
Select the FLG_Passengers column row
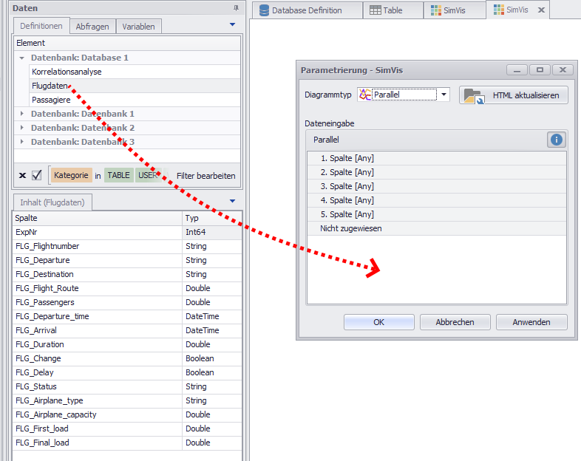tap(44, 302)
